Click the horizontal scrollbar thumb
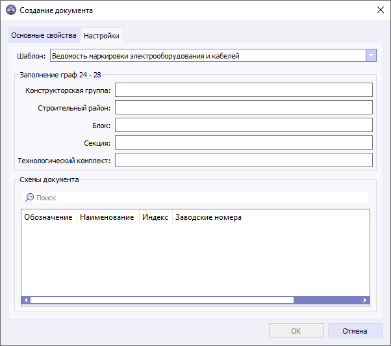This screenshot has height=346, width=391. click(162, 300)
